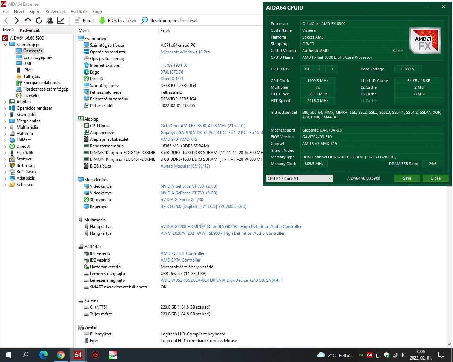Image resolution: width=453 pixels, height=362 pixels.
Task: Select Hordozható számítógép in the tree
Action: click(x=46, y=89)
